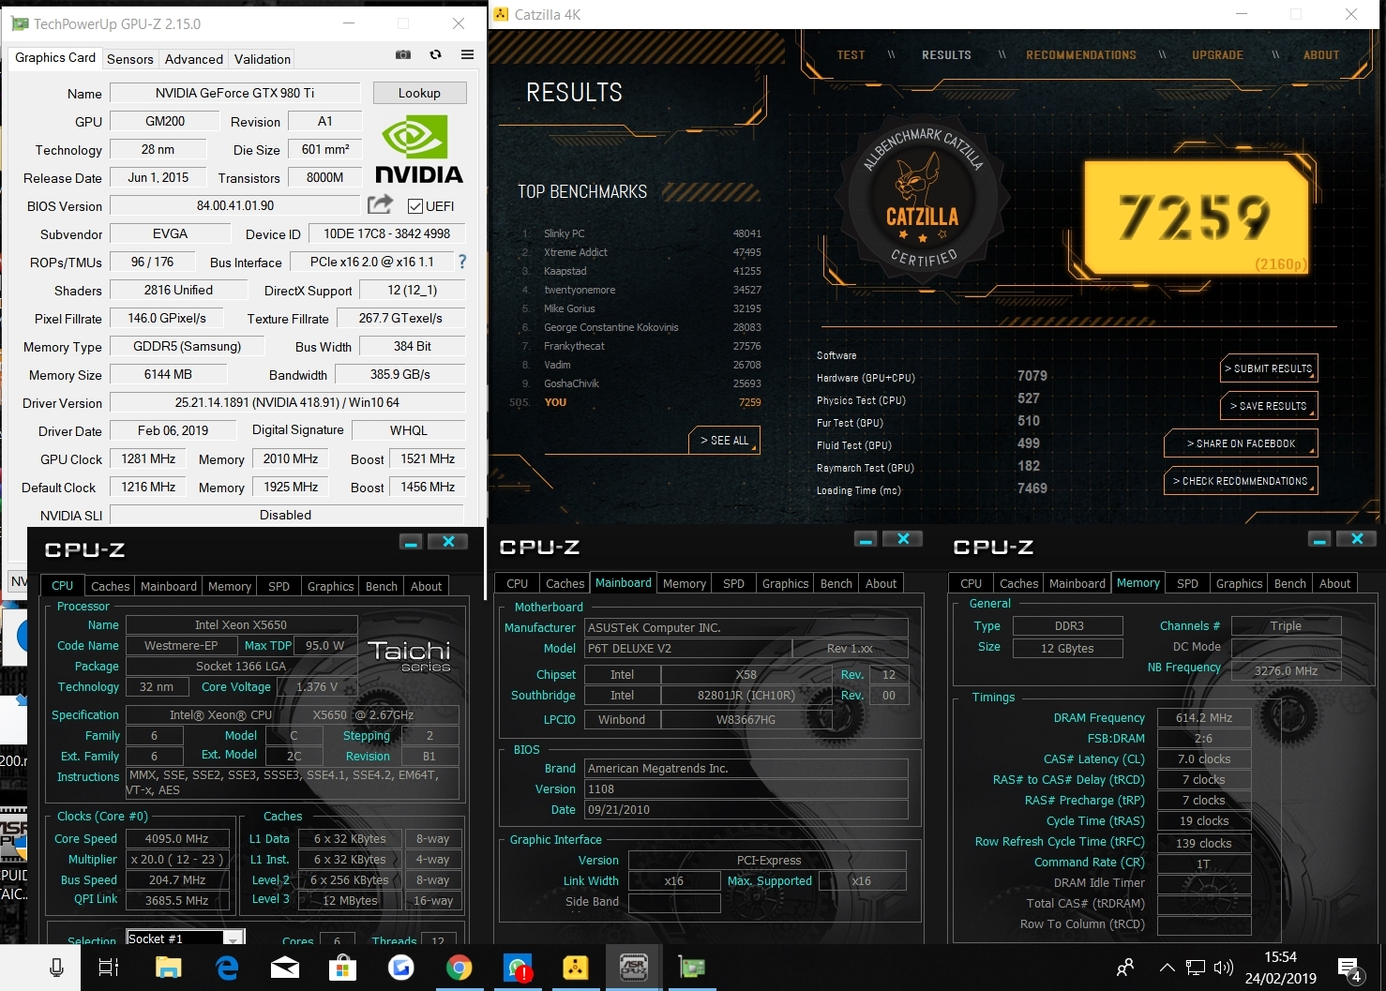Viewport: 1386px width, 991px height.
Task: Click the Catzilla Certified badge
Action: coord(924,200)
